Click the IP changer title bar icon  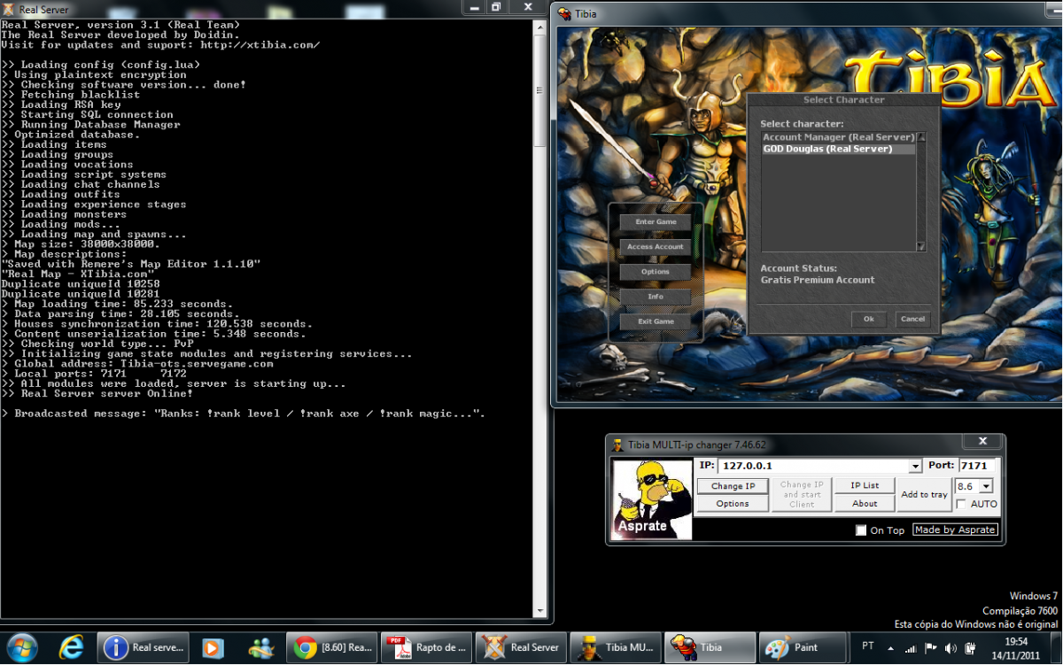tap(617, 445)
